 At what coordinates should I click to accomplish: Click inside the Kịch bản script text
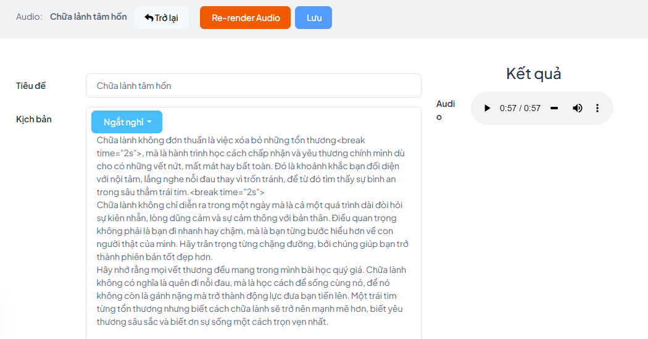pyautogui.click(x=253, y=231)
